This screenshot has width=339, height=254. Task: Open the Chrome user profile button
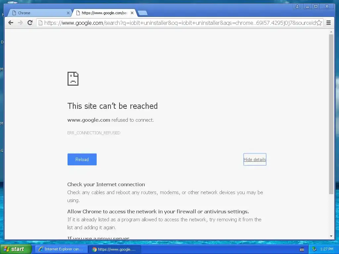297,7
